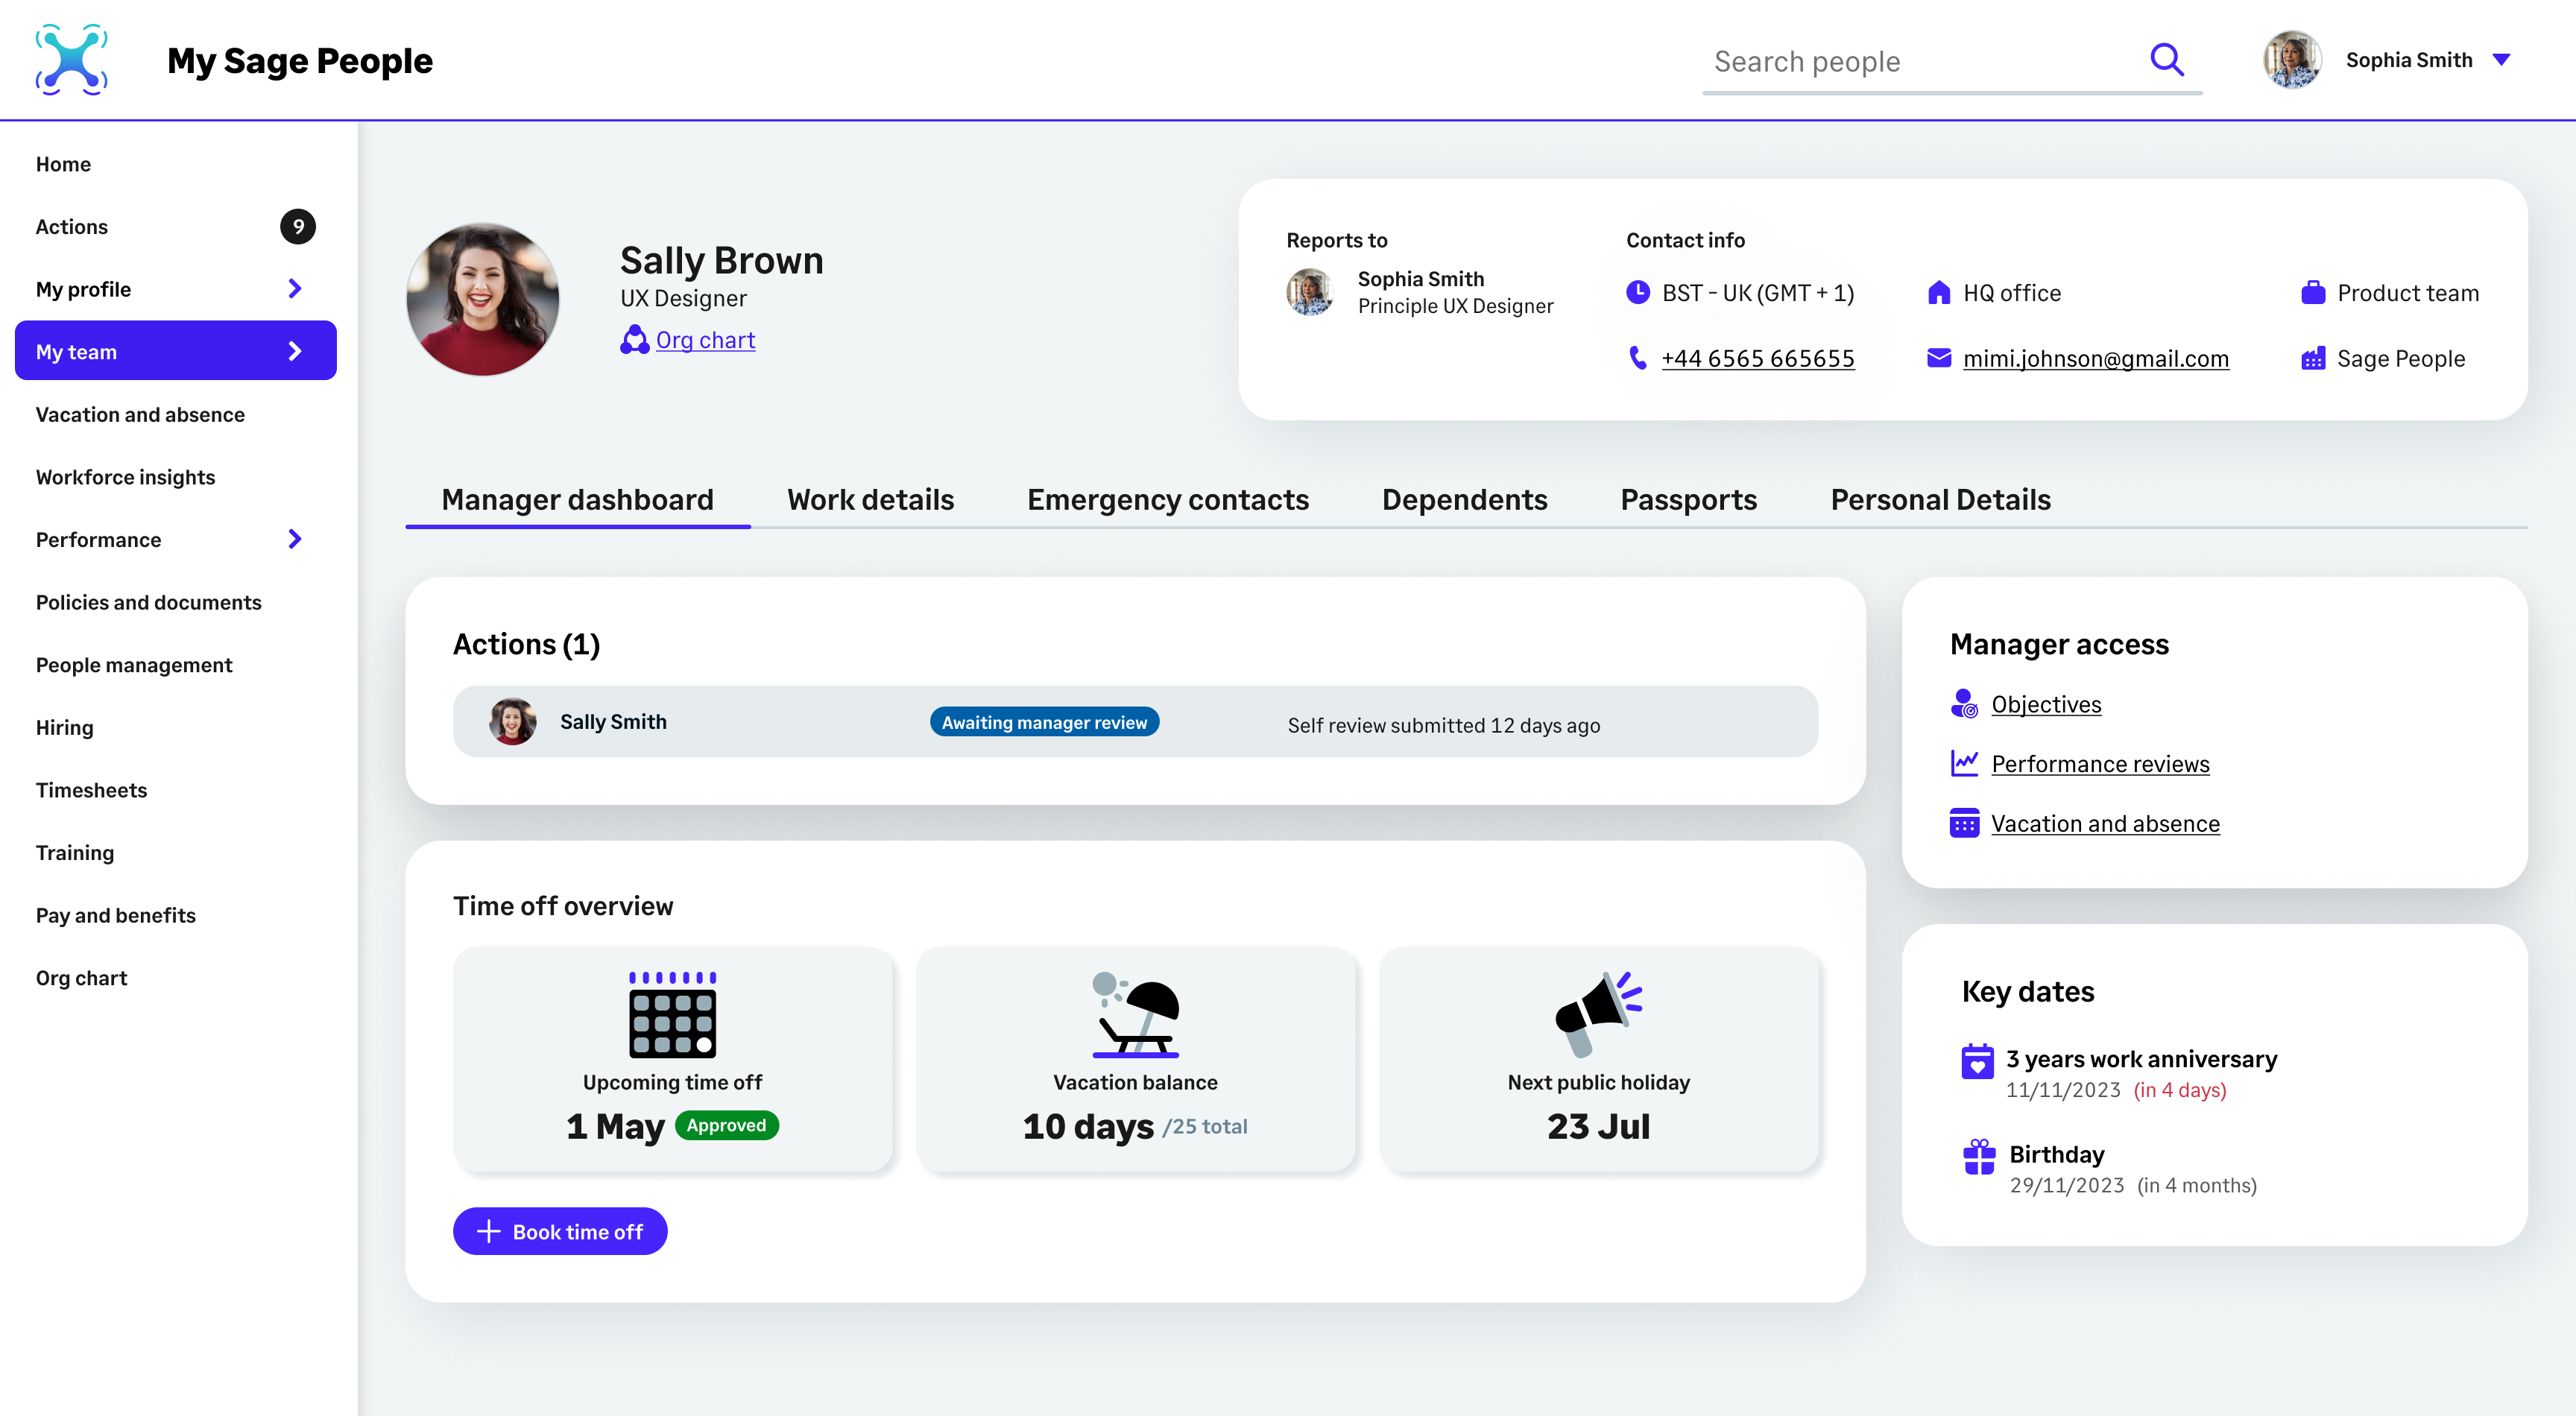Click the Vacation and absence calendar icon
The width and height of the screenshot is (2576, 1416).
(x=1963, y=824)
